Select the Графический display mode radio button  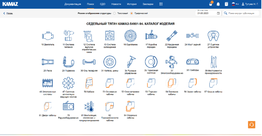(132, 13)
